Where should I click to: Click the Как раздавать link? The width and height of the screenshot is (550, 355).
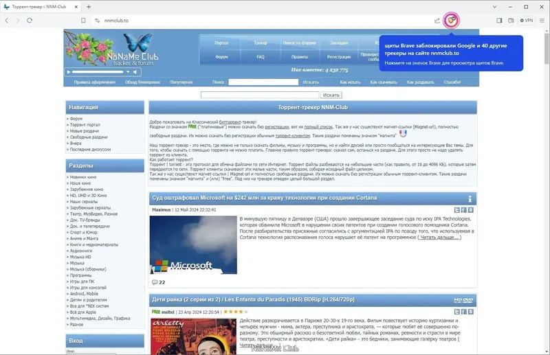(420, 82)
